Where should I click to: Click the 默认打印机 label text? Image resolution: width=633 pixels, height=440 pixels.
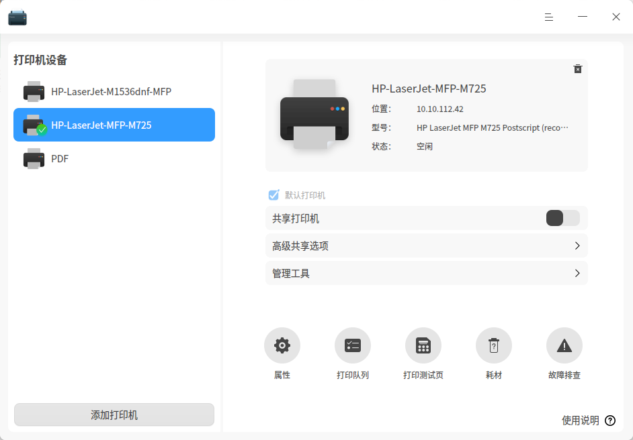pyautogui.click(x=305, y=195)
